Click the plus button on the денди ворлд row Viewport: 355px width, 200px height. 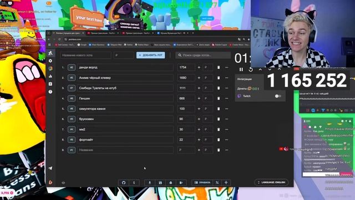[199, 67]
